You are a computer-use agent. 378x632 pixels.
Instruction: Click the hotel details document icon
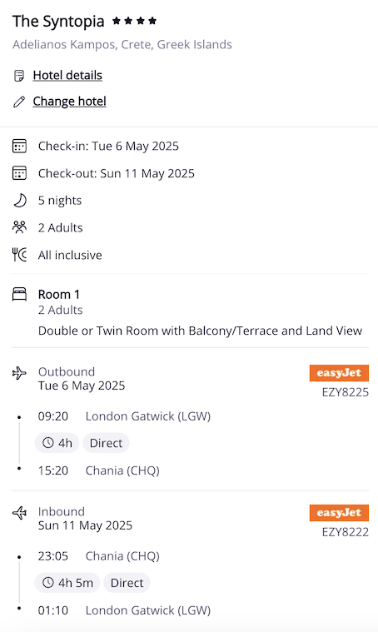pos(19,76)
